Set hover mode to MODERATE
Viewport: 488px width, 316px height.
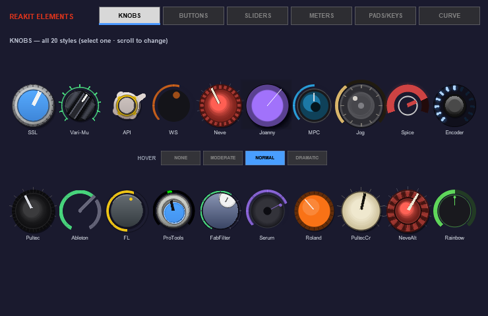click(223, 158)
